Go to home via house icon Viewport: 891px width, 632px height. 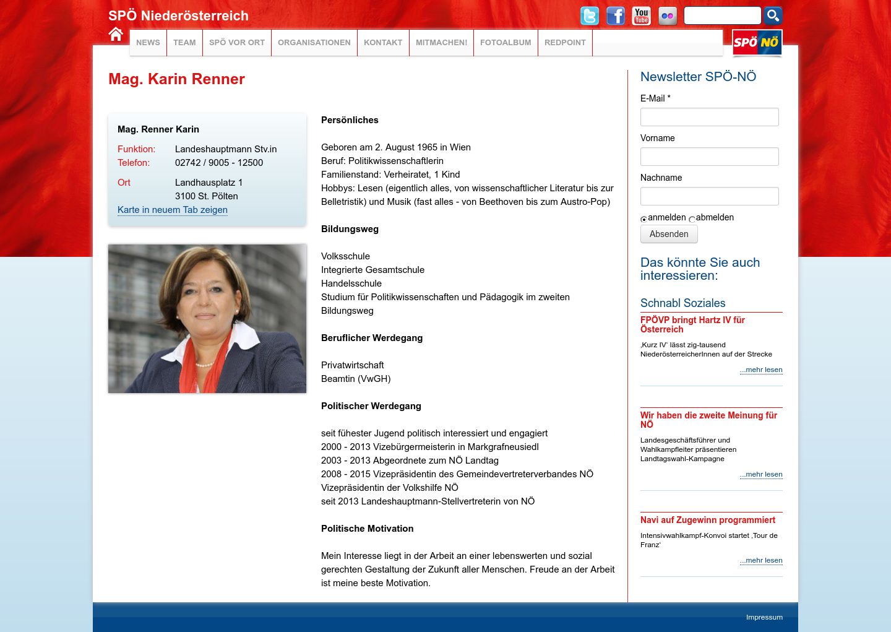(116, 34)
